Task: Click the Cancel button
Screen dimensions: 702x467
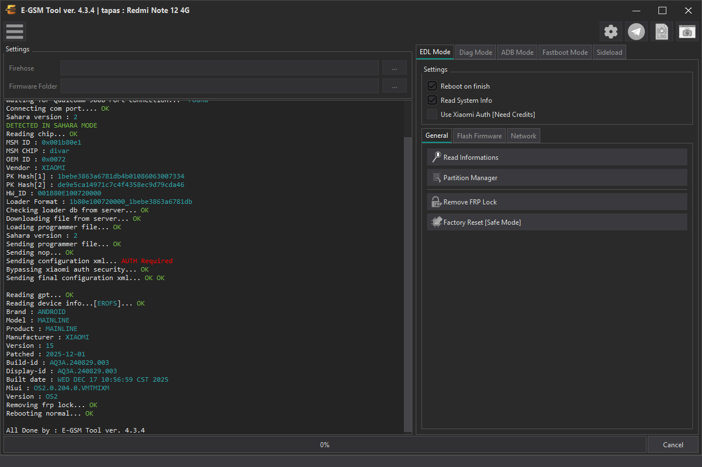Action: (x=673, y=444)
